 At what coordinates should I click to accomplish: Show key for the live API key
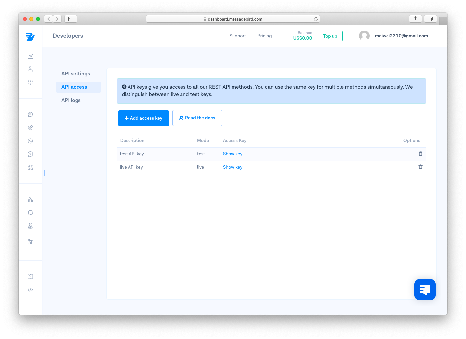233,167
